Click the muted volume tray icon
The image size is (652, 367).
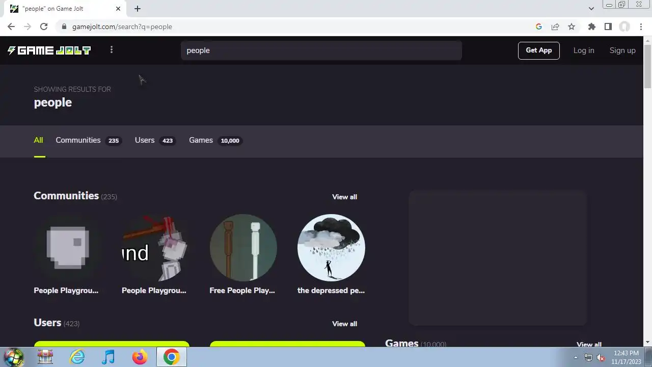tap(601, 357)
